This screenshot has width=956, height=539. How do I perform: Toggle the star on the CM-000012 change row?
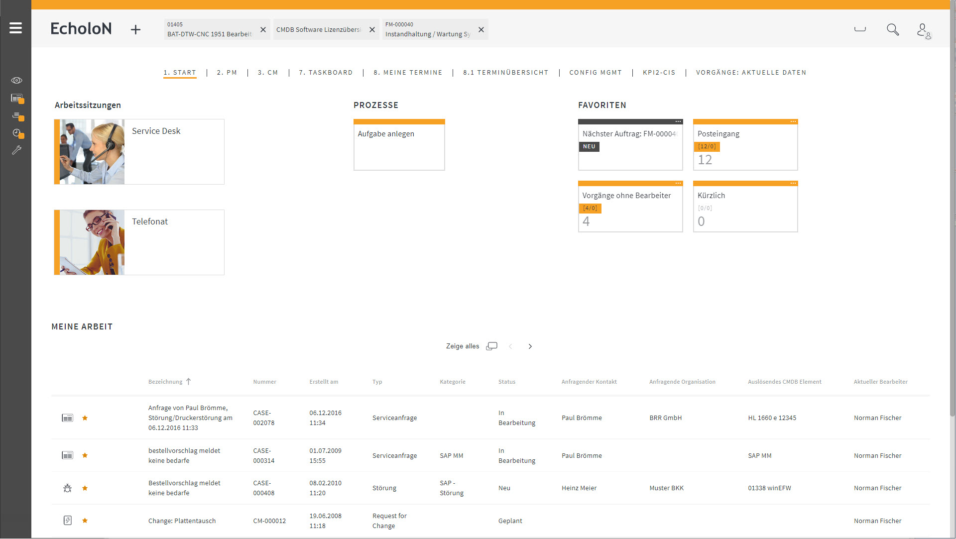click(x=85, y=521)
